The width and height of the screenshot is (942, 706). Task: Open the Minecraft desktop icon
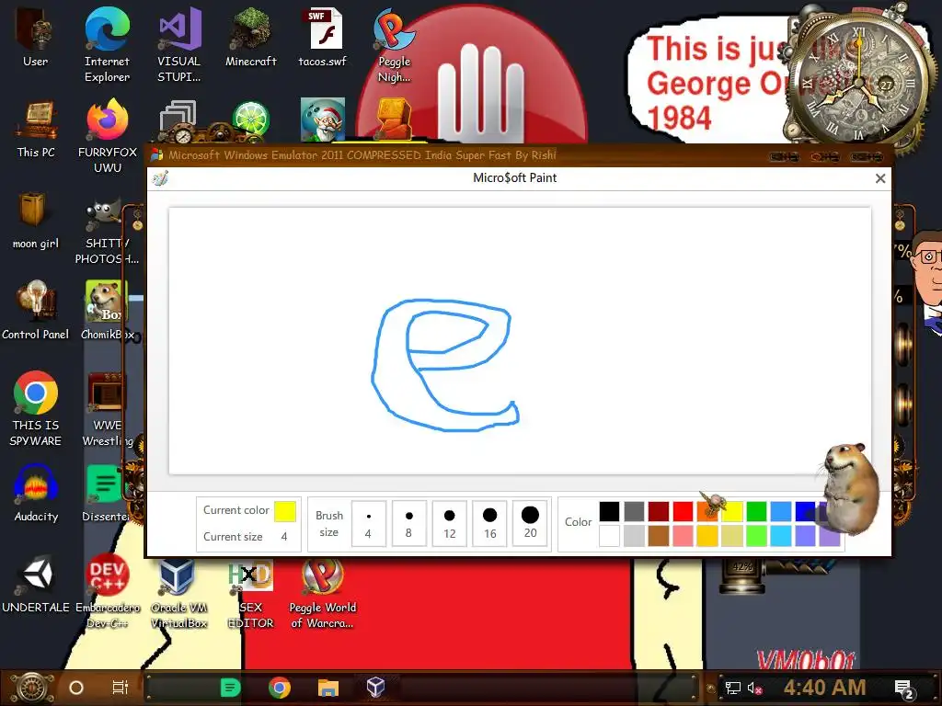250,36
